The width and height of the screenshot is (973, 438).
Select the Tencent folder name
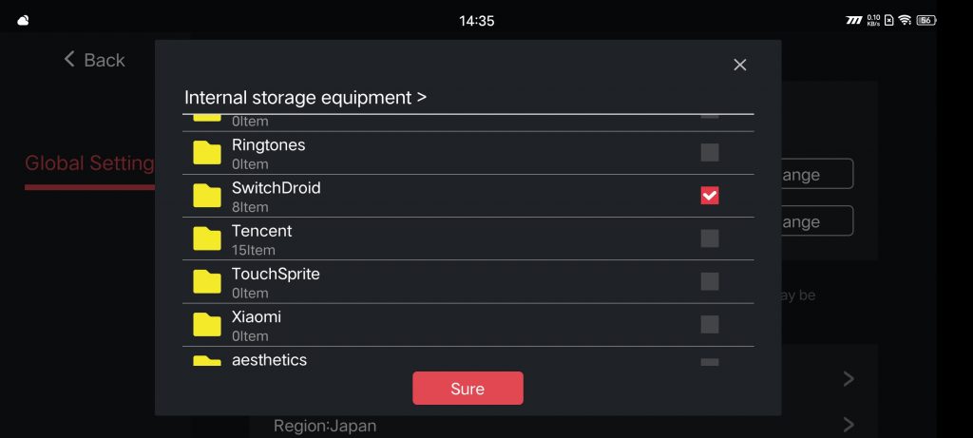262,231
